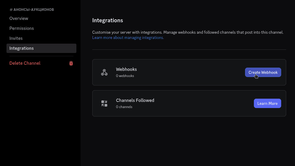Open the Overview settings page
The height and width of the screenshot is (166, 295).
click(x=19, y=18)
